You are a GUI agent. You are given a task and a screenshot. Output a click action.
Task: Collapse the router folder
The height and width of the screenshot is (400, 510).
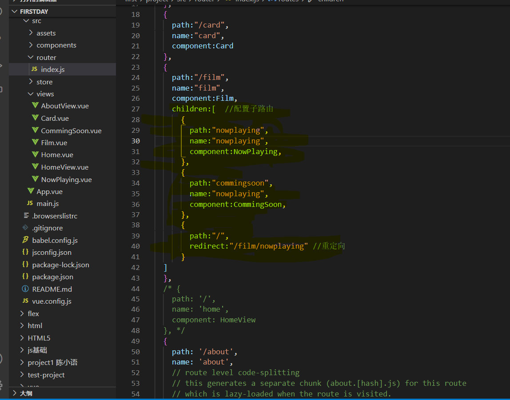(x=31, y=57)
